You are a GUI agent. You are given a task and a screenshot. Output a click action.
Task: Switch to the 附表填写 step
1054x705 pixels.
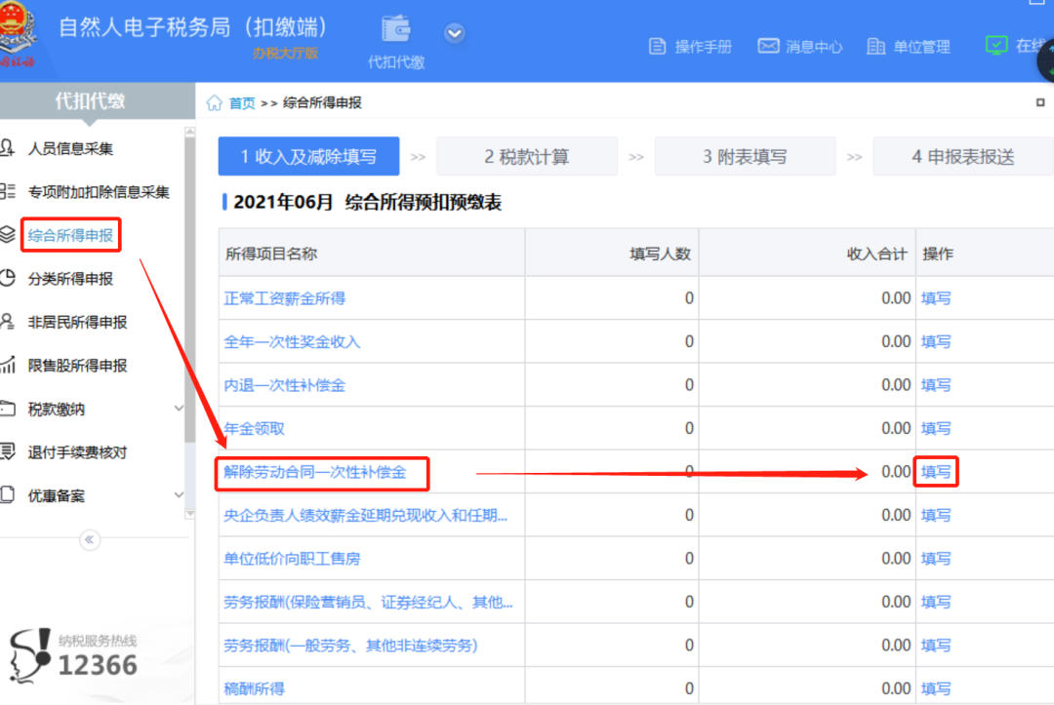pyautogui.click(x=745, y=155)
